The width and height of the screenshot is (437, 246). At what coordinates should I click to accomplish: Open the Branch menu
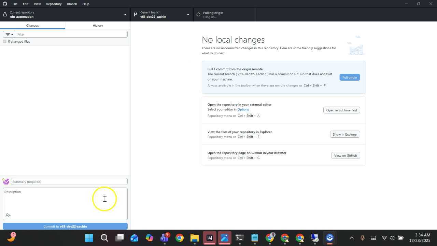tap(72, 4)
